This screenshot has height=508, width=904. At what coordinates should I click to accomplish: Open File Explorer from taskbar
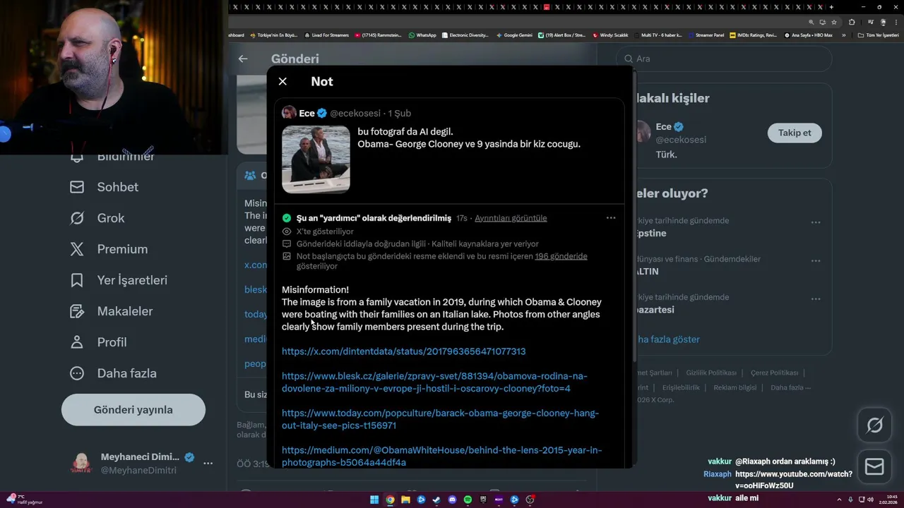coord(405,500)
